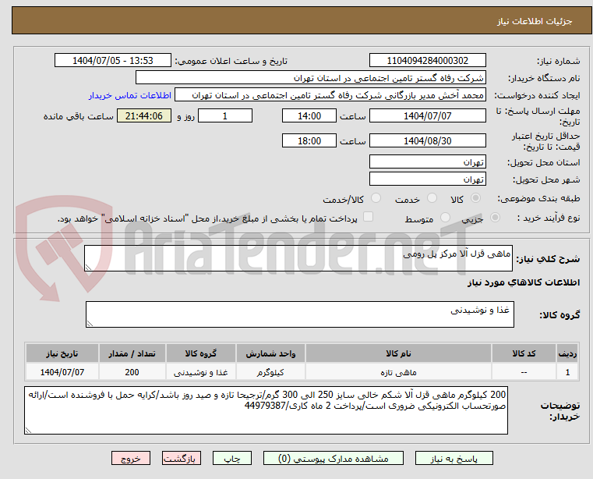The image size is (593, 479).
Task: Click the شماره نیاز number field
Action: tap(427, 61)
